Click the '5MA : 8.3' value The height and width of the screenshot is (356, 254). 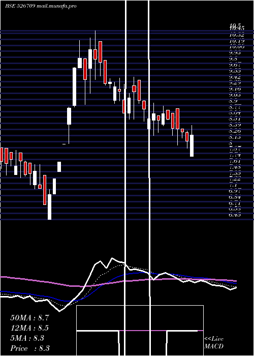(27, 338)
